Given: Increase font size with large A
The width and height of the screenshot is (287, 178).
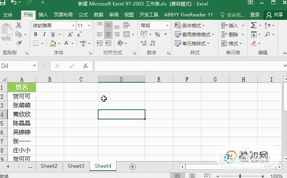Looking at the screenshot, I should 70,34.
